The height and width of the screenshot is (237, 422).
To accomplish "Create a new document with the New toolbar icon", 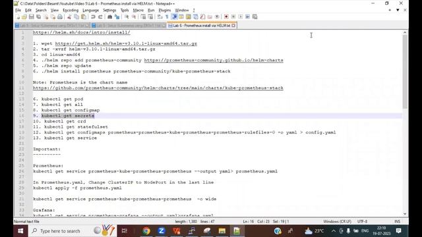I will coord(18,17).
